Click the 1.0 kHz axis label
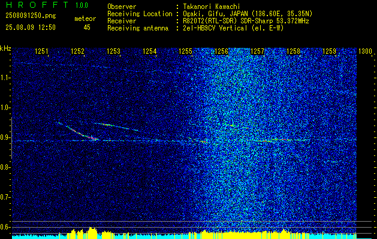This screenshot has height=239, width=377. [5, 108]
